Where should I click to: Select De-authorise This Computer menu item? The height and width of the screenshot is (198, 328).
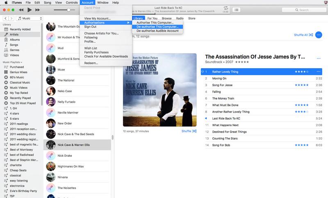157,27
